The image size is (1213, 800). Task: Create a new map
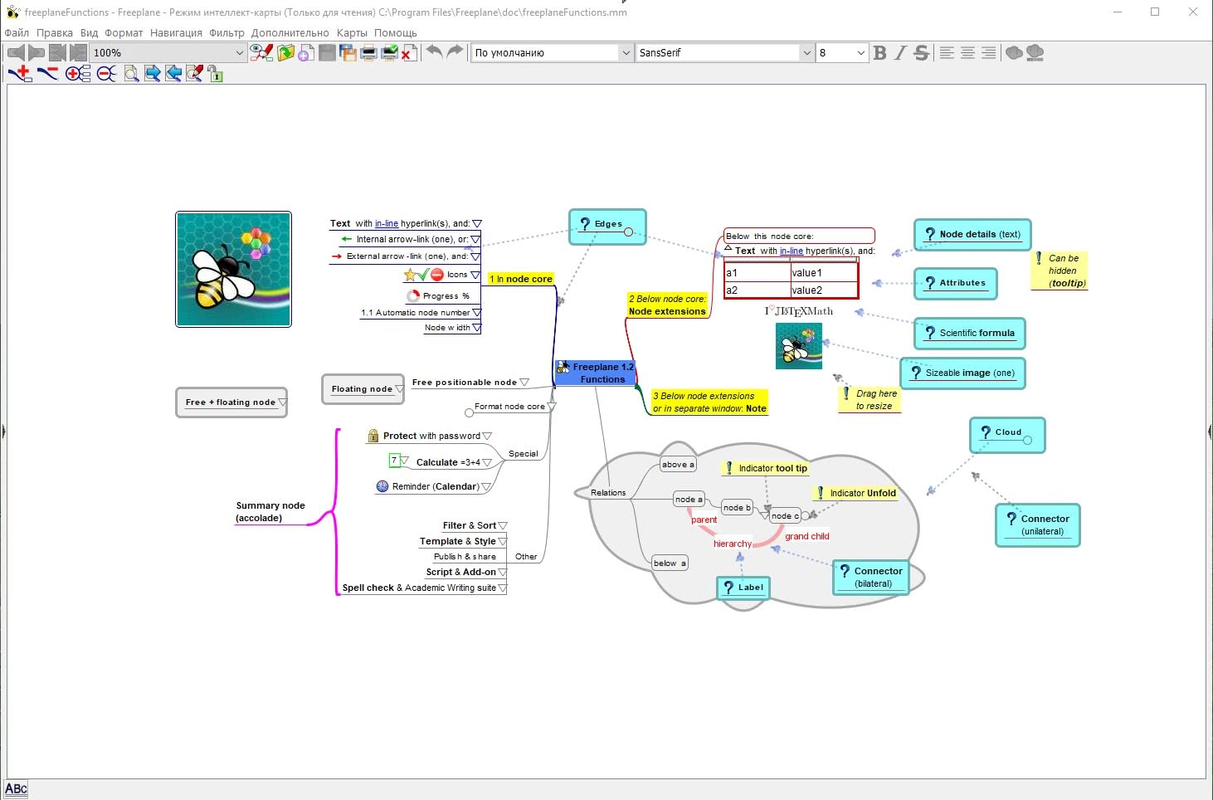(306, 52)
